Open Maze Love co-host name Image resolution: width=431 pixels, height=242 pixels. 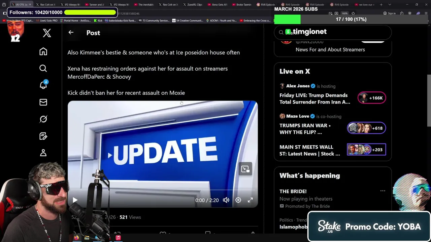pos(298,116)
